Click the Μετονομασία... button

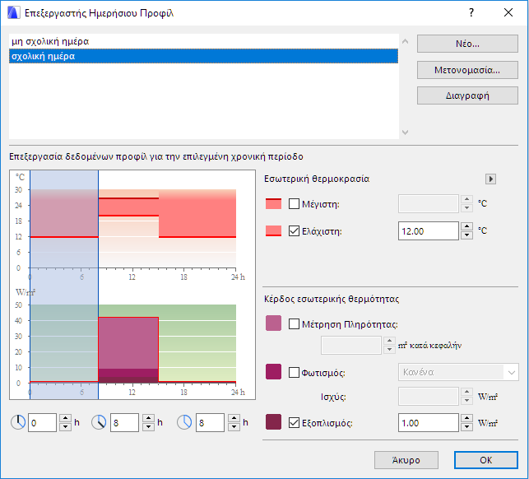pos(467,69)
